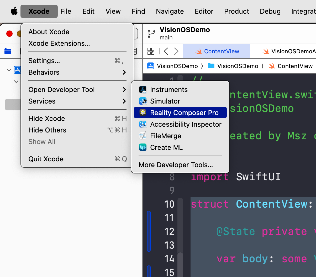Choose About Xcode
Viewport: 316px width, 277px height.
pos(77,32)
